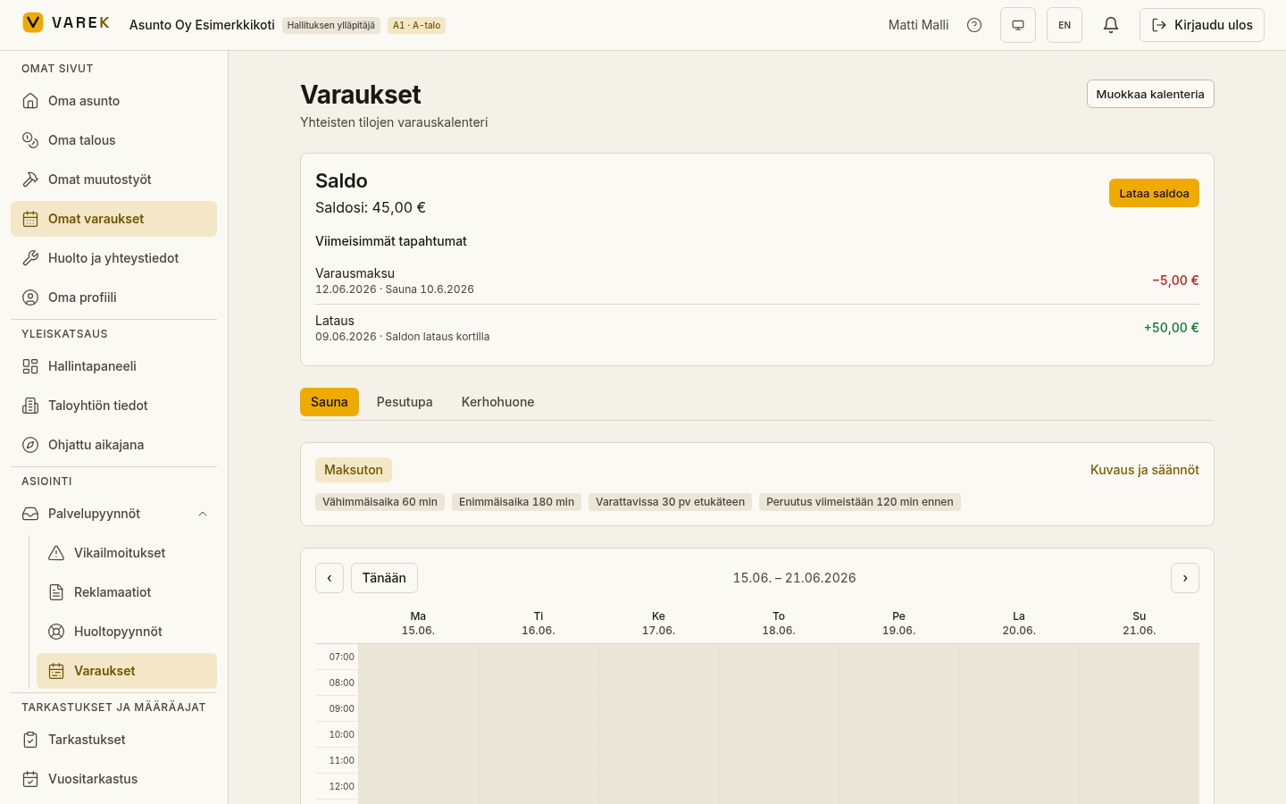Click 15.06. – 21.06.2026 date range
Viewport: 1286px width, 804px height.
(795, 578)
